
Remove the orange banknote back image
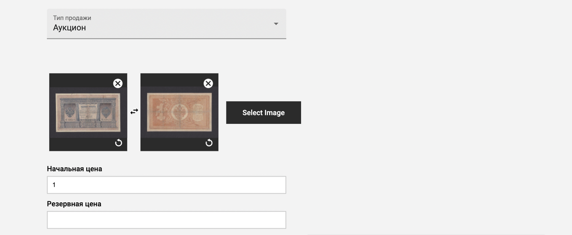tap(208, 84)
